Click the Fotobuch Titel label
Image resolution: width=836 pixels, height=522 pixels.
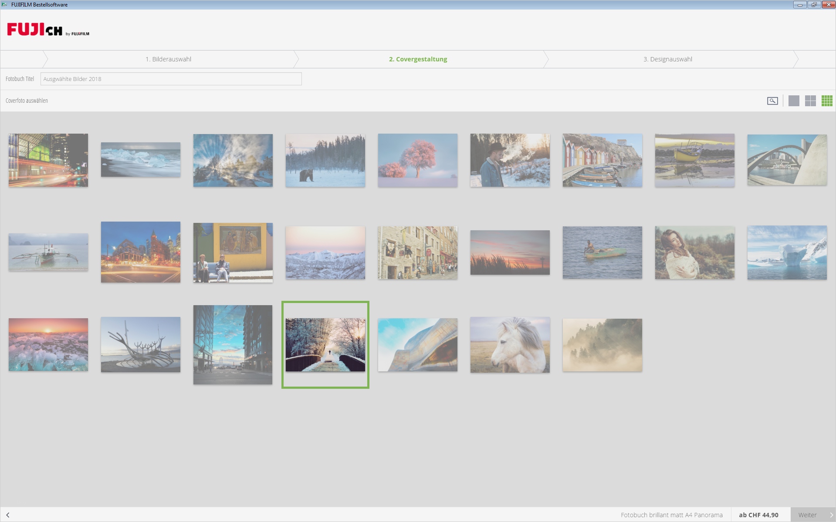point(20,79)
